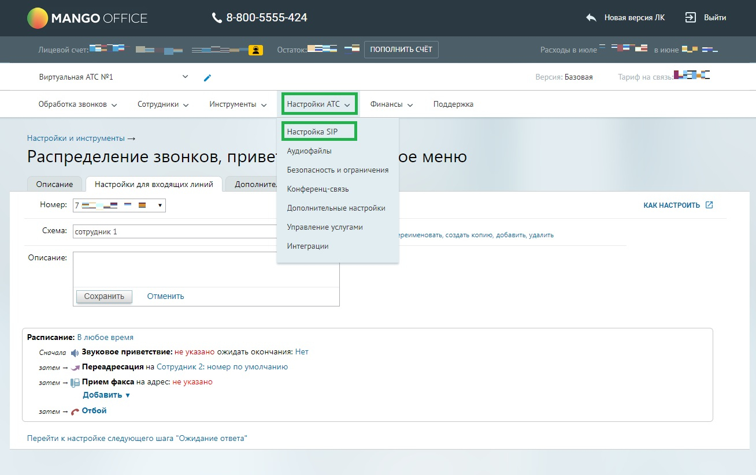Click the pencil edit icon near Виртуальная АТС
This screenshot has height=475, width=756.
tap(208, 77)
